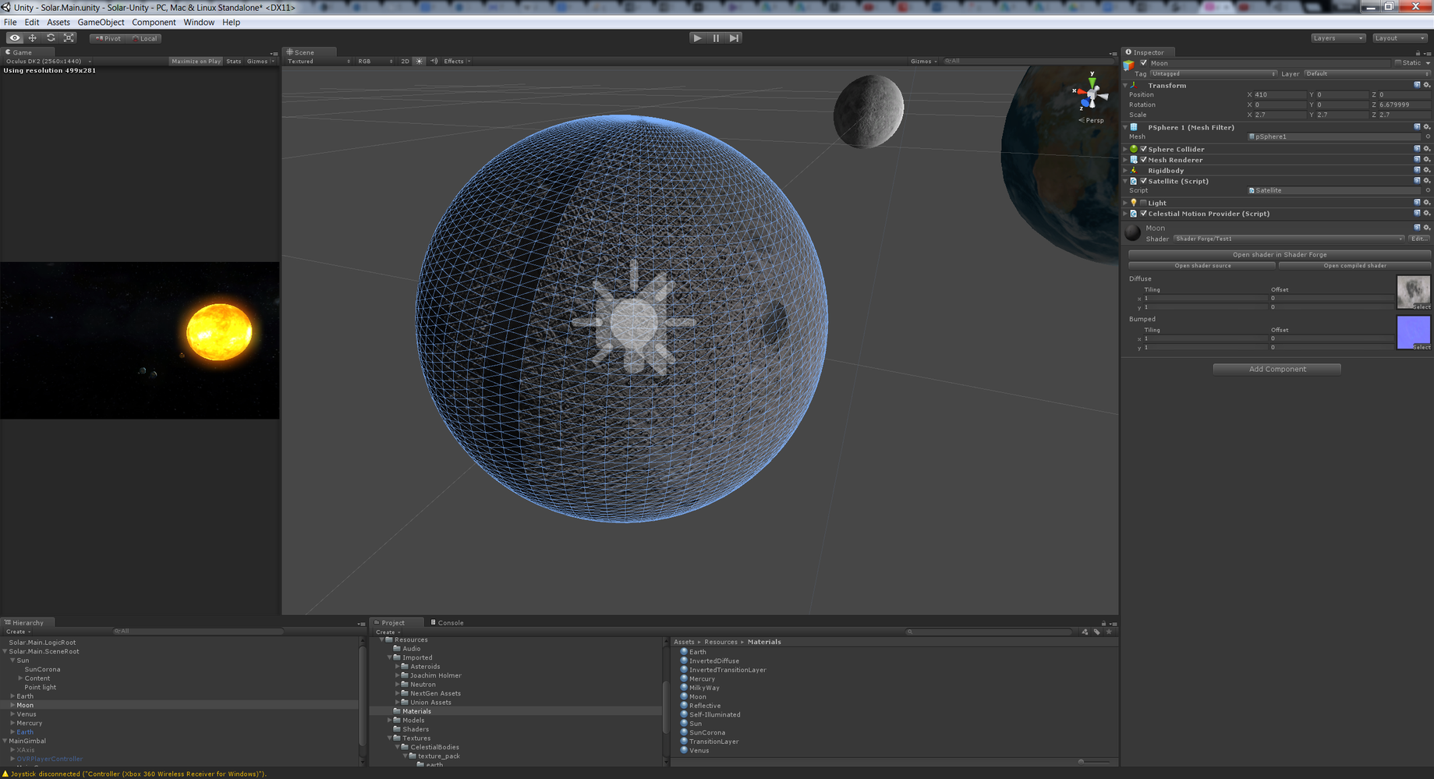
Task: Open the Assets menu
Action: (58, 23)
